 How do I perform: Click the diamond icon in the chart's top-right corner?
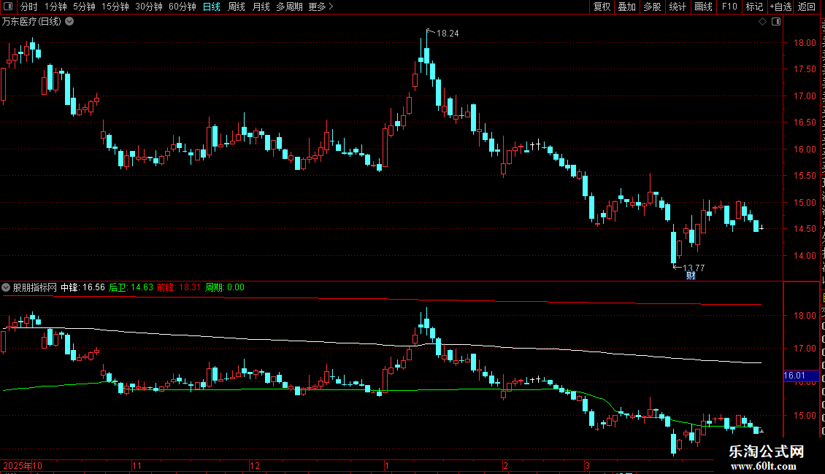click(x=762, y=22)
